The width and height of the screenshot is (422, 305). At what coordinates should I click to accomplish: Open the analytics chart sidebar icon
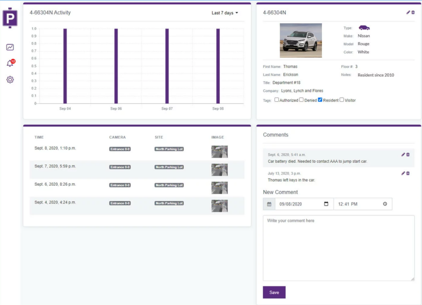10,47
